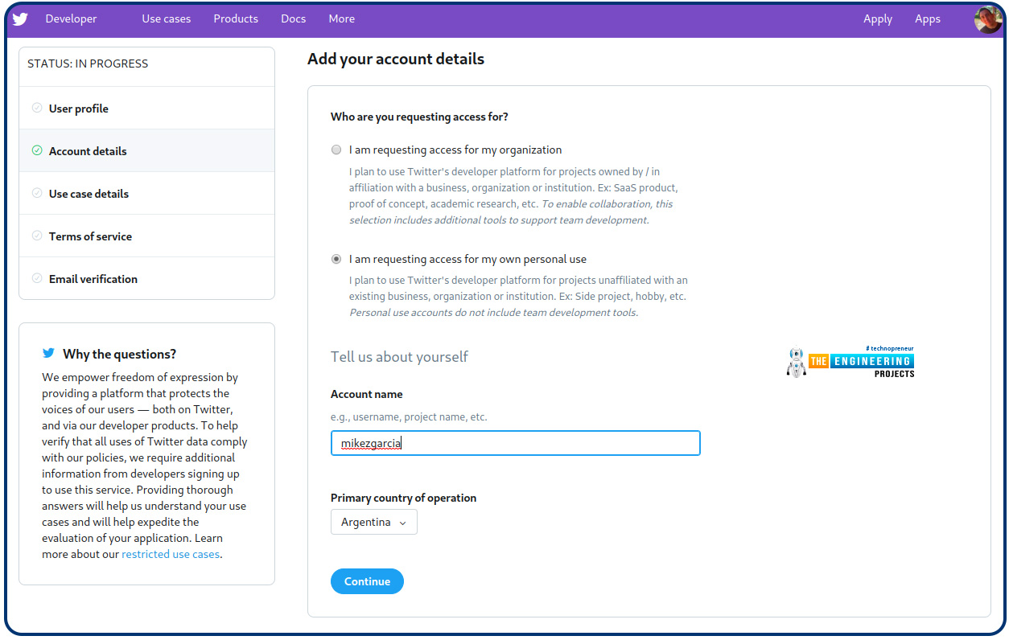Viewport: 1009px width, 640px height.
Task: Open the Developer menu in header
Action: point(71,18)
